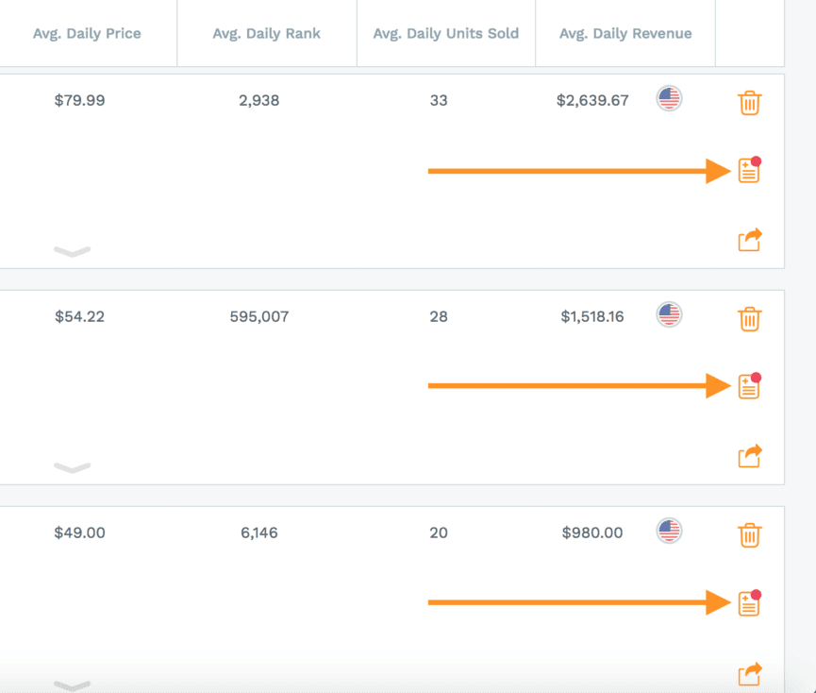Expand the $49.00 product details chevron
Image resolution: width=816 pixels, height=693 pixels.
pos(73,685)
